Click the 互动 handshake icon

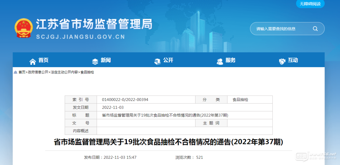[282, 61]
